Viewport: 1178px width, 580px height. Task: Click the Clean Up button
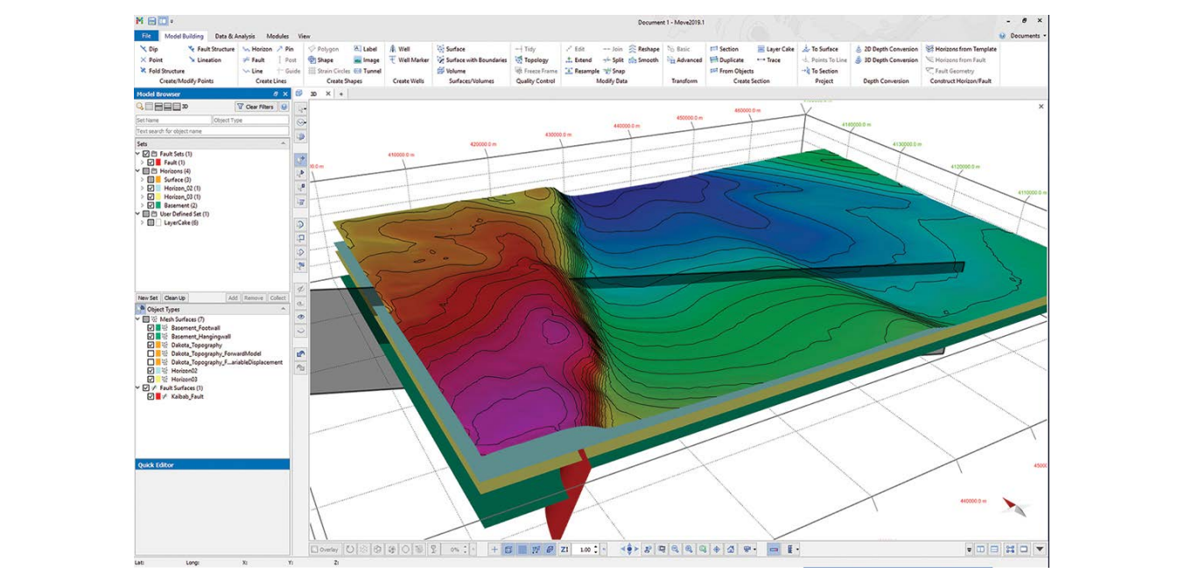tap(174, 297)
